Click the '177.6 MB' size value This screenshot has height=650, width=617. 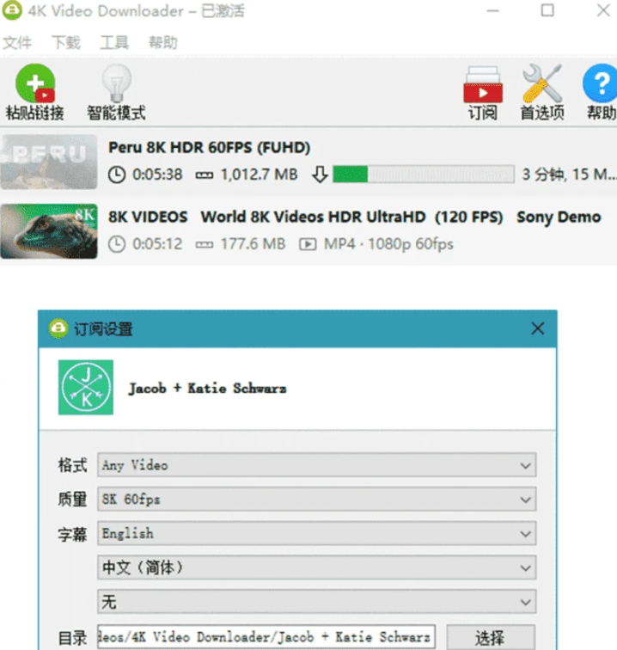pyautogui.click(x=253, y=244)
